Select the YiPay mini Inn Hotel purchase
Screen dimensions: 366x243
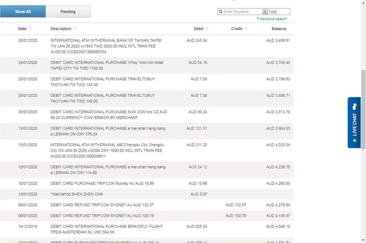point(107,65)
